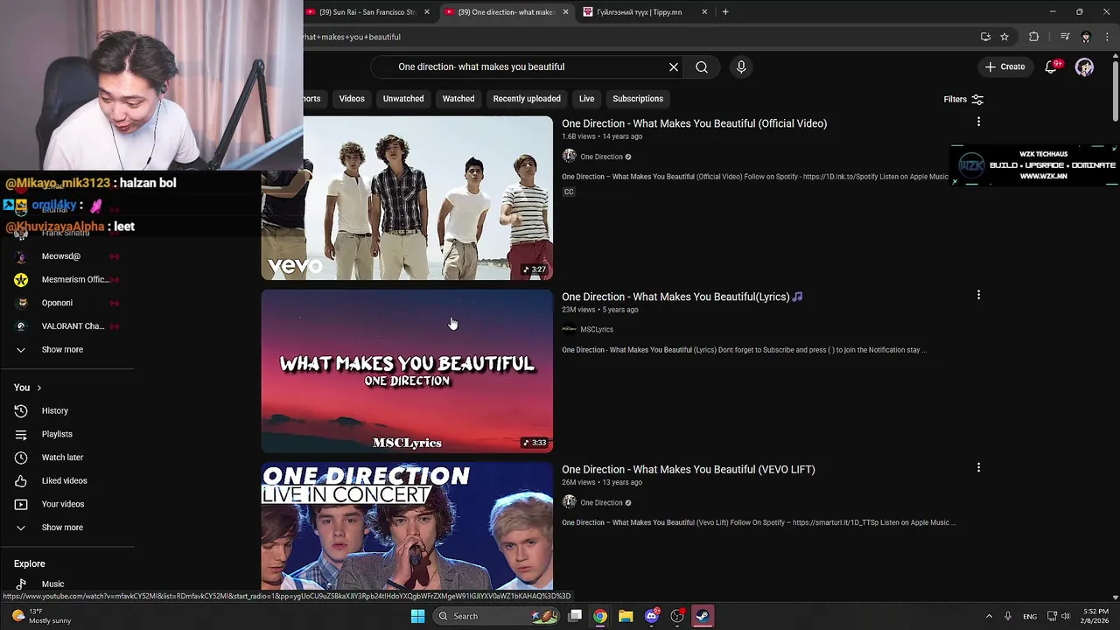Click the magnifier search button
The width and height of the screenshot is (1120, 630).
pos(702,66)
